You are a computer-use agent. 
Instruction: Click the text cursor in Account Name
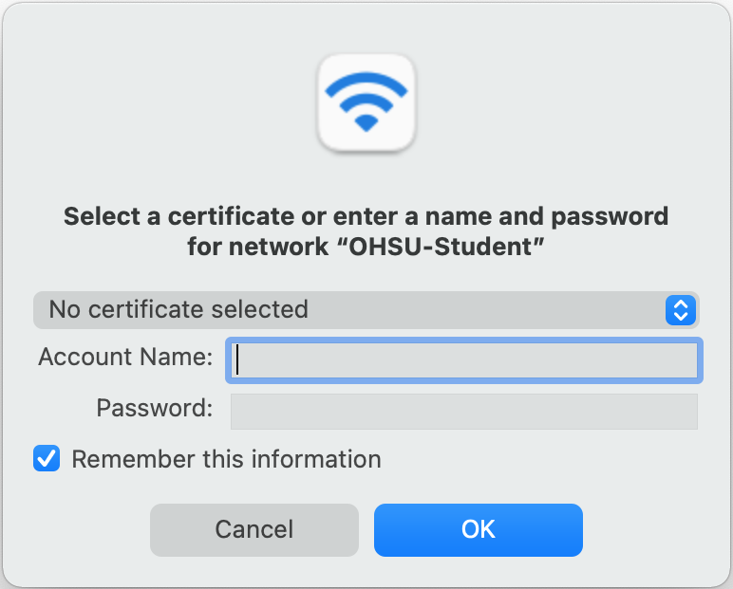[x=238, y=360]
